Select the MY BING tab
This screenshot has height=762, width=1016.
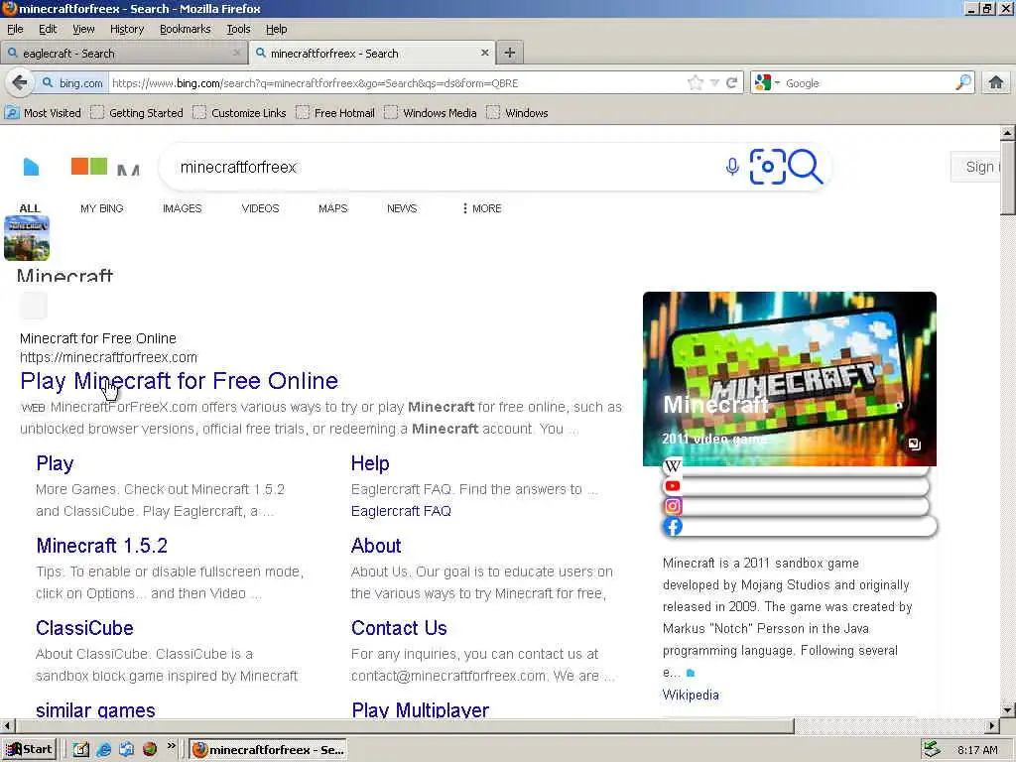[102, 208]
